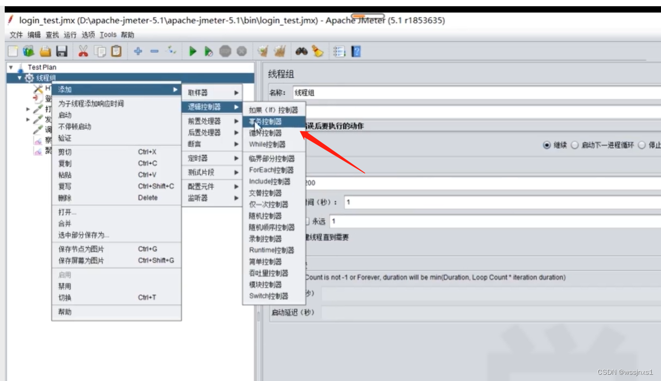The width and height of the screenshot is (661, 381).
Task: Click 剪切 in context menu
Action: (x=117, y=152)
